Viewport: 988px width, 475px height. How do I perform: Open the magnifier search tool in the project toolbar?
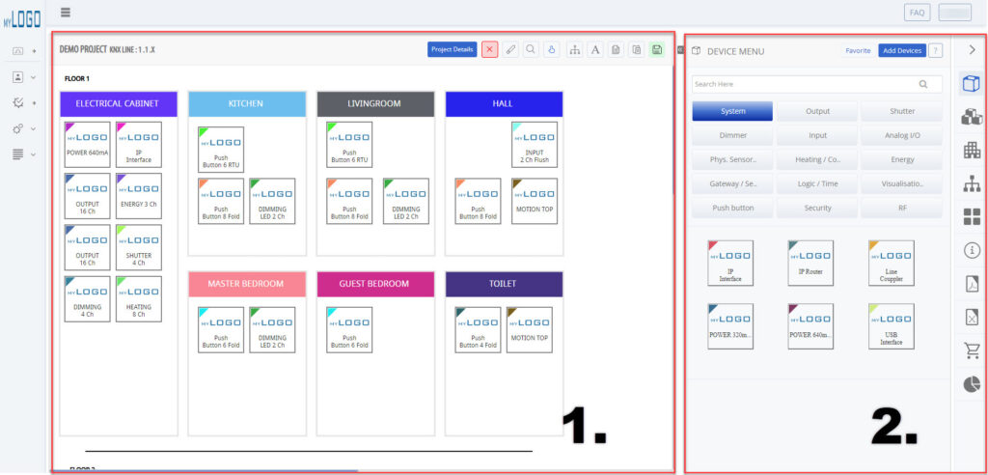532,50
